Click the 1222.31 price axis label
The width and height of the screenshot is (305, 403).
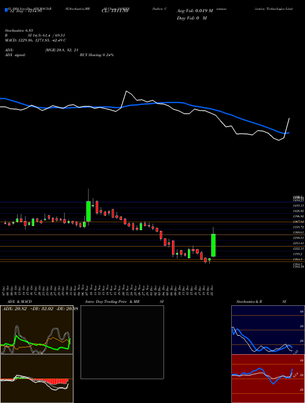[298, 249]
